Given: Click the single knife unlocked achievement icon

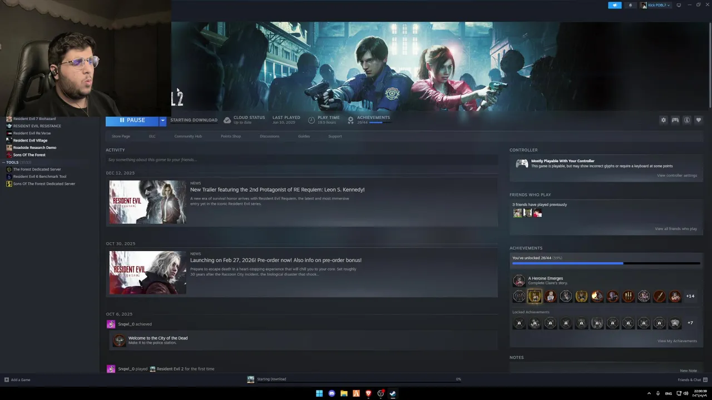Looking at the screenshot, I should click(659, 296).
